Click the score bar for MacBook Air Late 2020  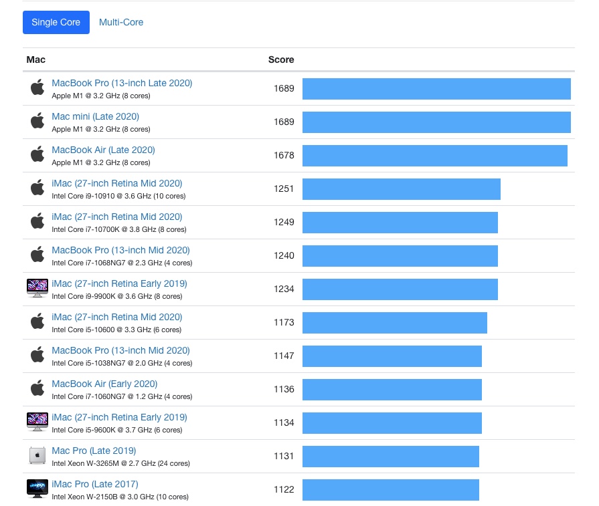point(435,156)
